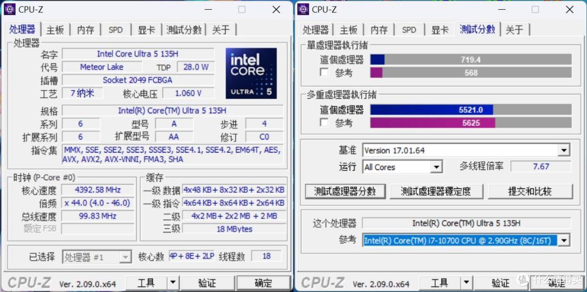The height and width of the screenshot is (292, 587).
Task: Click 代号 field Meteor Lake
Action: click(x=102, y=67)
